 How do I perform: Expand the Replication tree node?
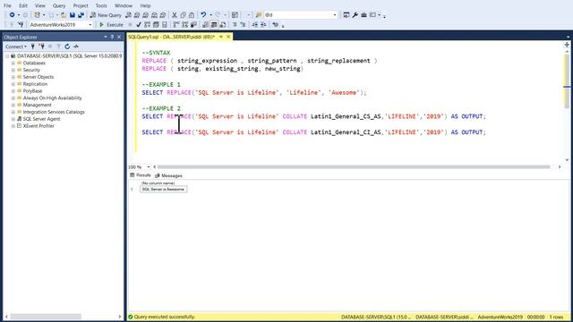(13, 84)
